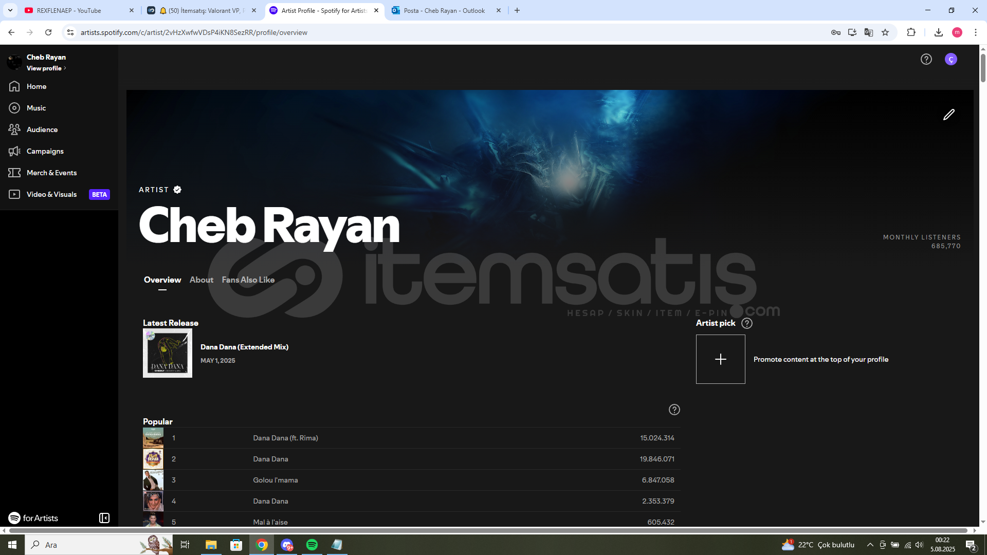Viewport: 987px width, 555px height.
Task: Close the Artist Profile browser tab
Action: tap(376, 10)
